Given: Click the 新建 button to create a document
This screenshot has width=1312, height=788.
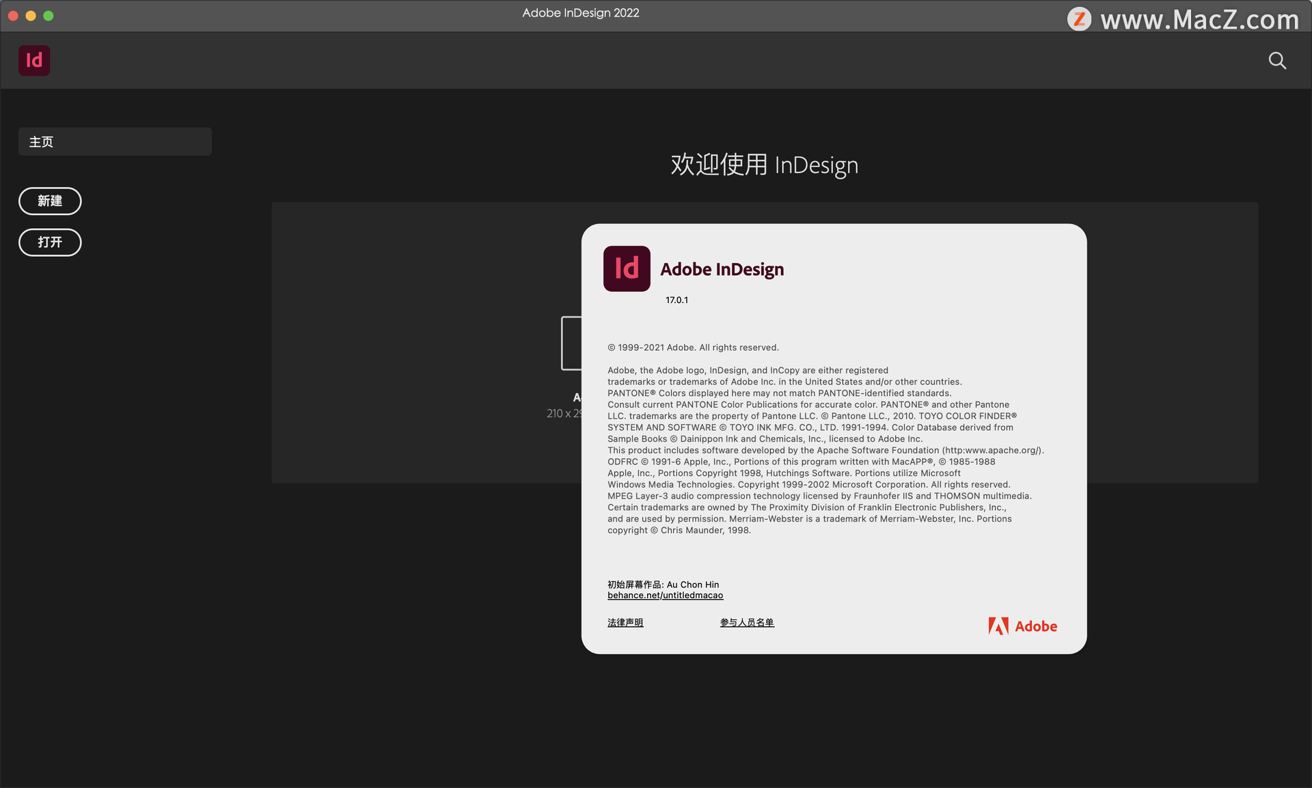Looking at the screenshot, I should click(50, 201).
